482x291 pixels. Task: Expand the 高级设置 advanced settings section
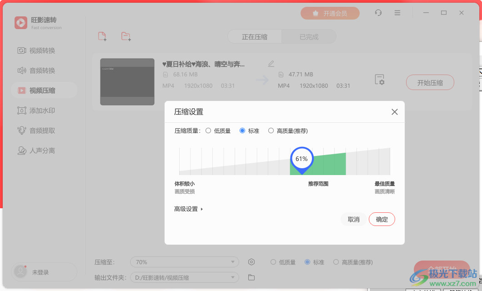(x=187, y=209)
